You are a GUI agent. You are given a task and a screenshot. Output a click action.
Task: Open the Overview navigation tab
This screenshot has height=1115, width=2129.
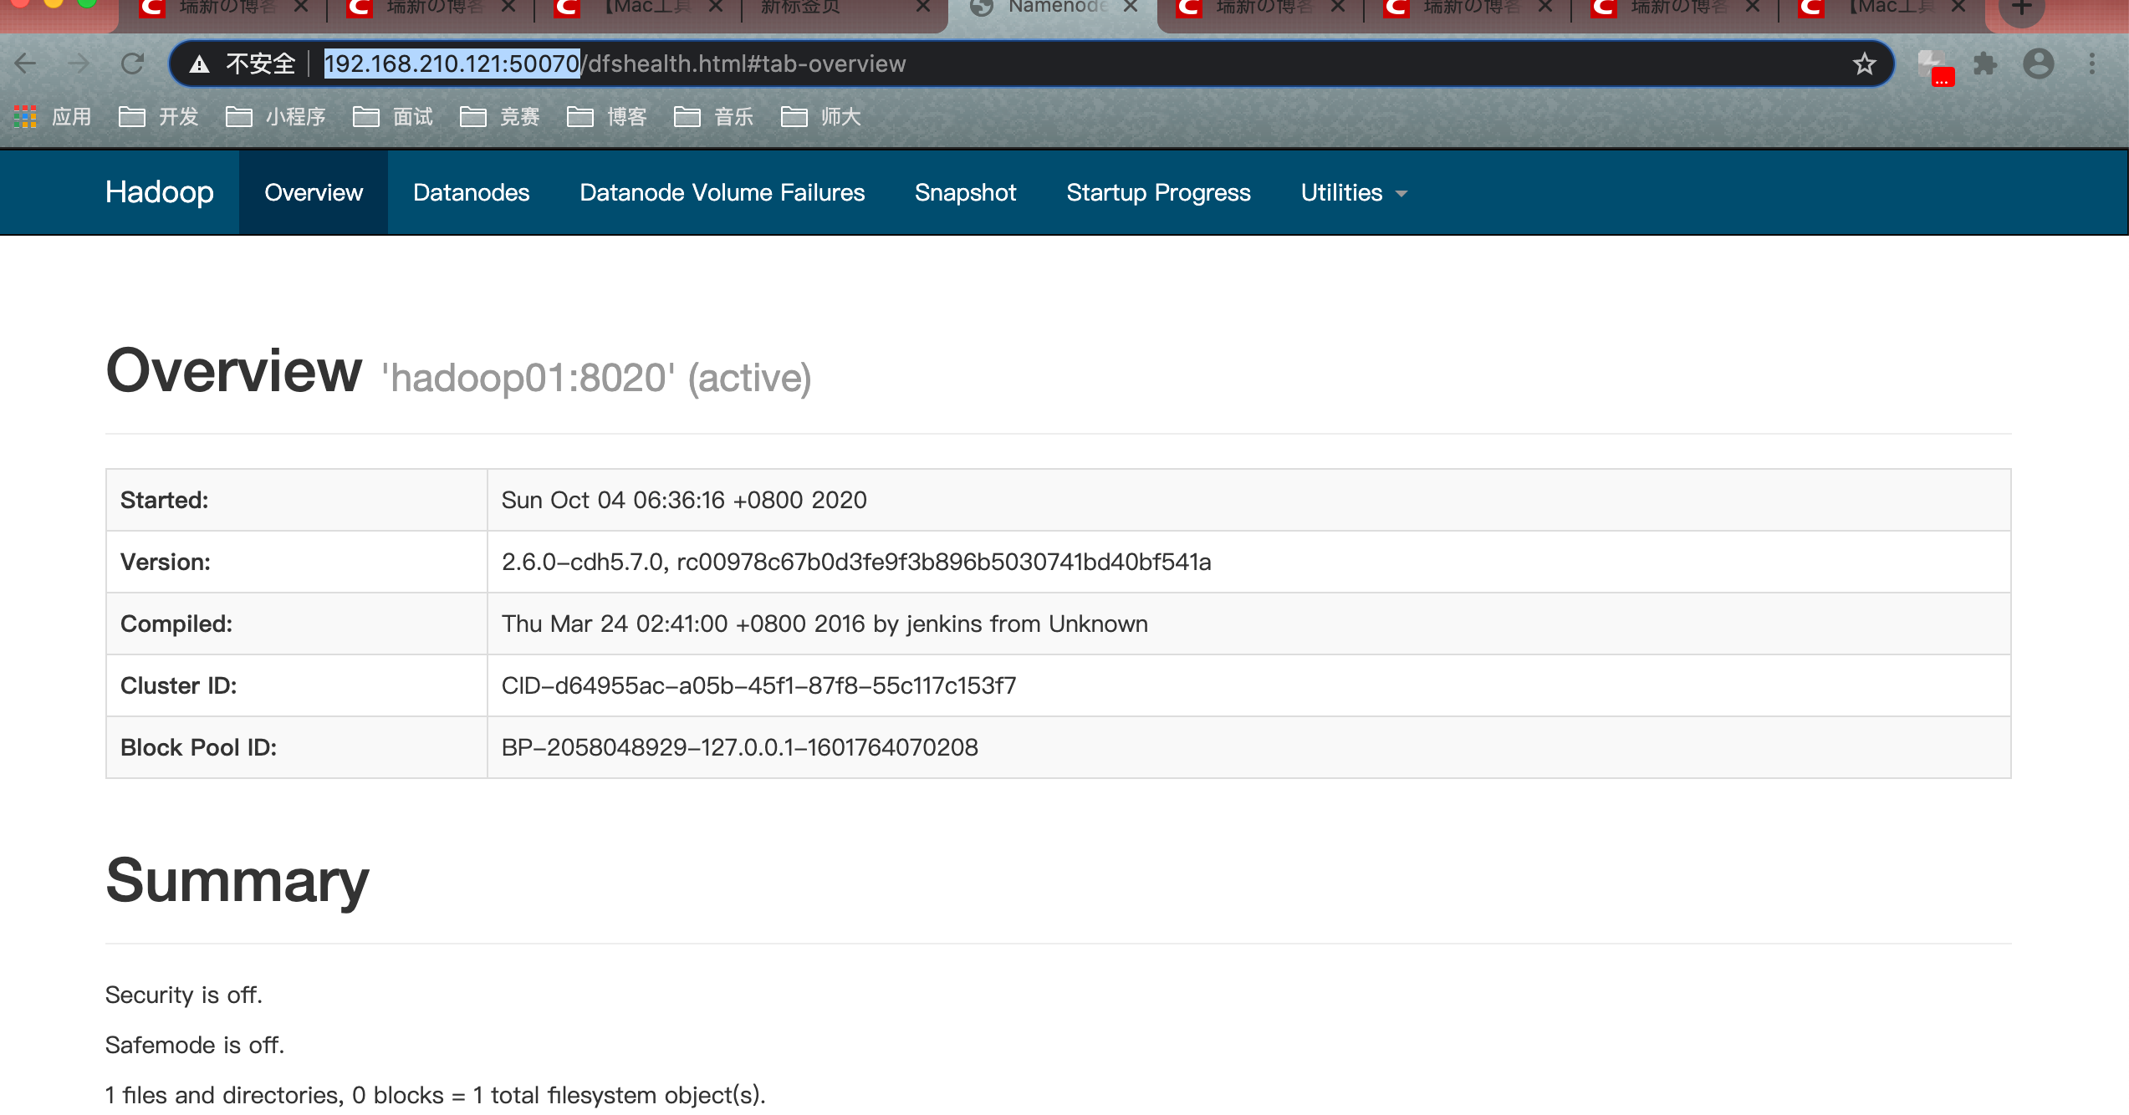[314, 192]
